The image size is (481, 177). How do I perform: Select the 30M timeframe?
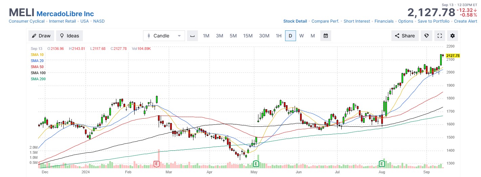click(264, 36)
